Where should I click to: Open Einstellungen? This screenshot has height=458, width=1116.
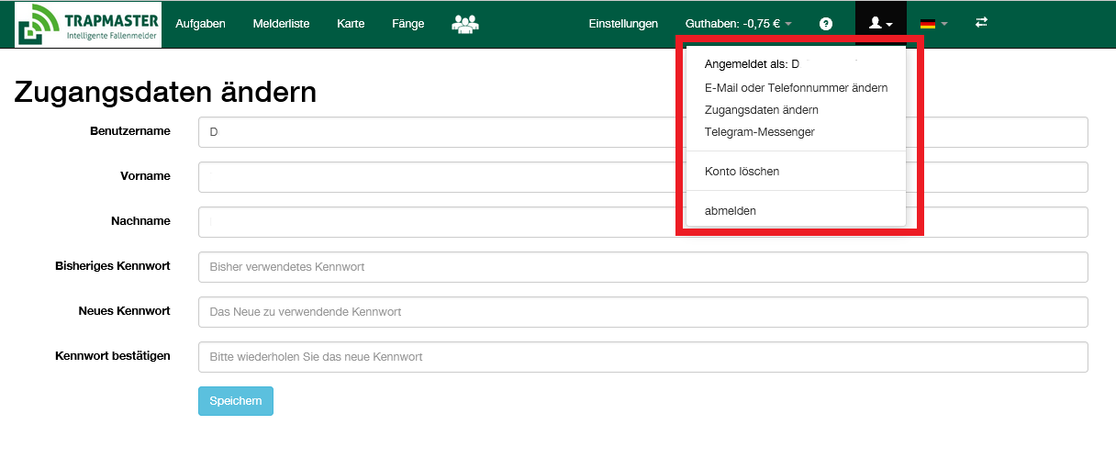(623, 24)
